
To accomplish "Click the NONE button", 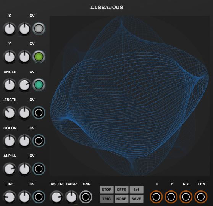I will (122, 199).
